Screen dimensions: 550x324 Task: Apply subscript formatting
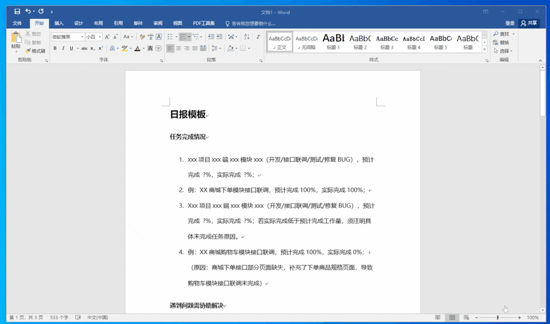(92, 48)
